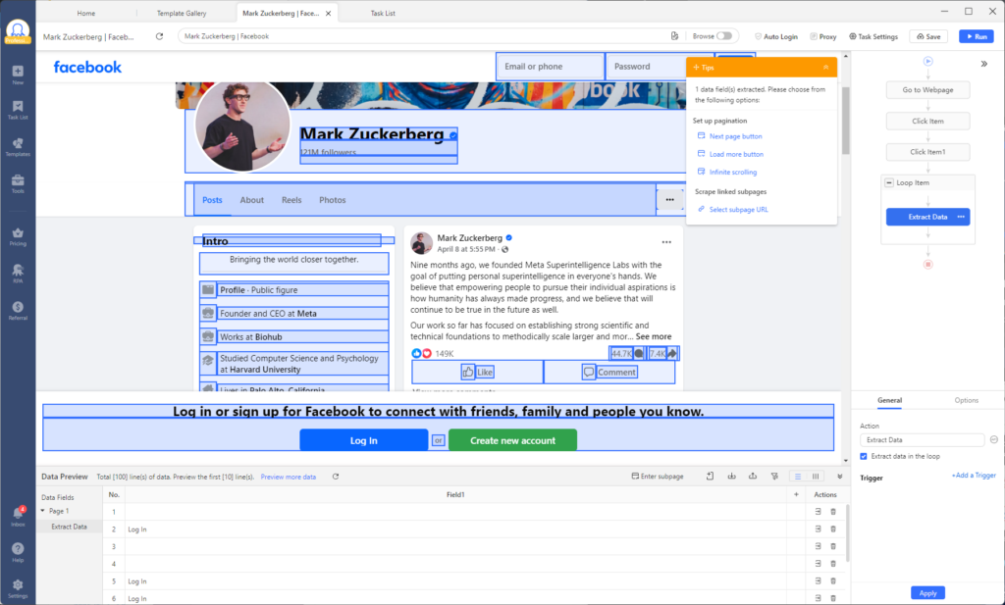Reload the page with refresh icon

(x=160, y=36)
